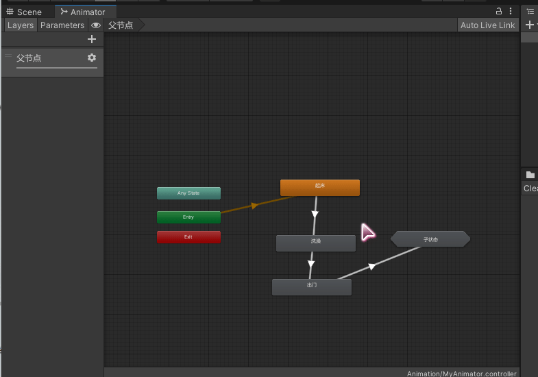This screenshot has height=377, width=538.
Task: Toggle Auto Live Link
Action: [x=487, y=25]
